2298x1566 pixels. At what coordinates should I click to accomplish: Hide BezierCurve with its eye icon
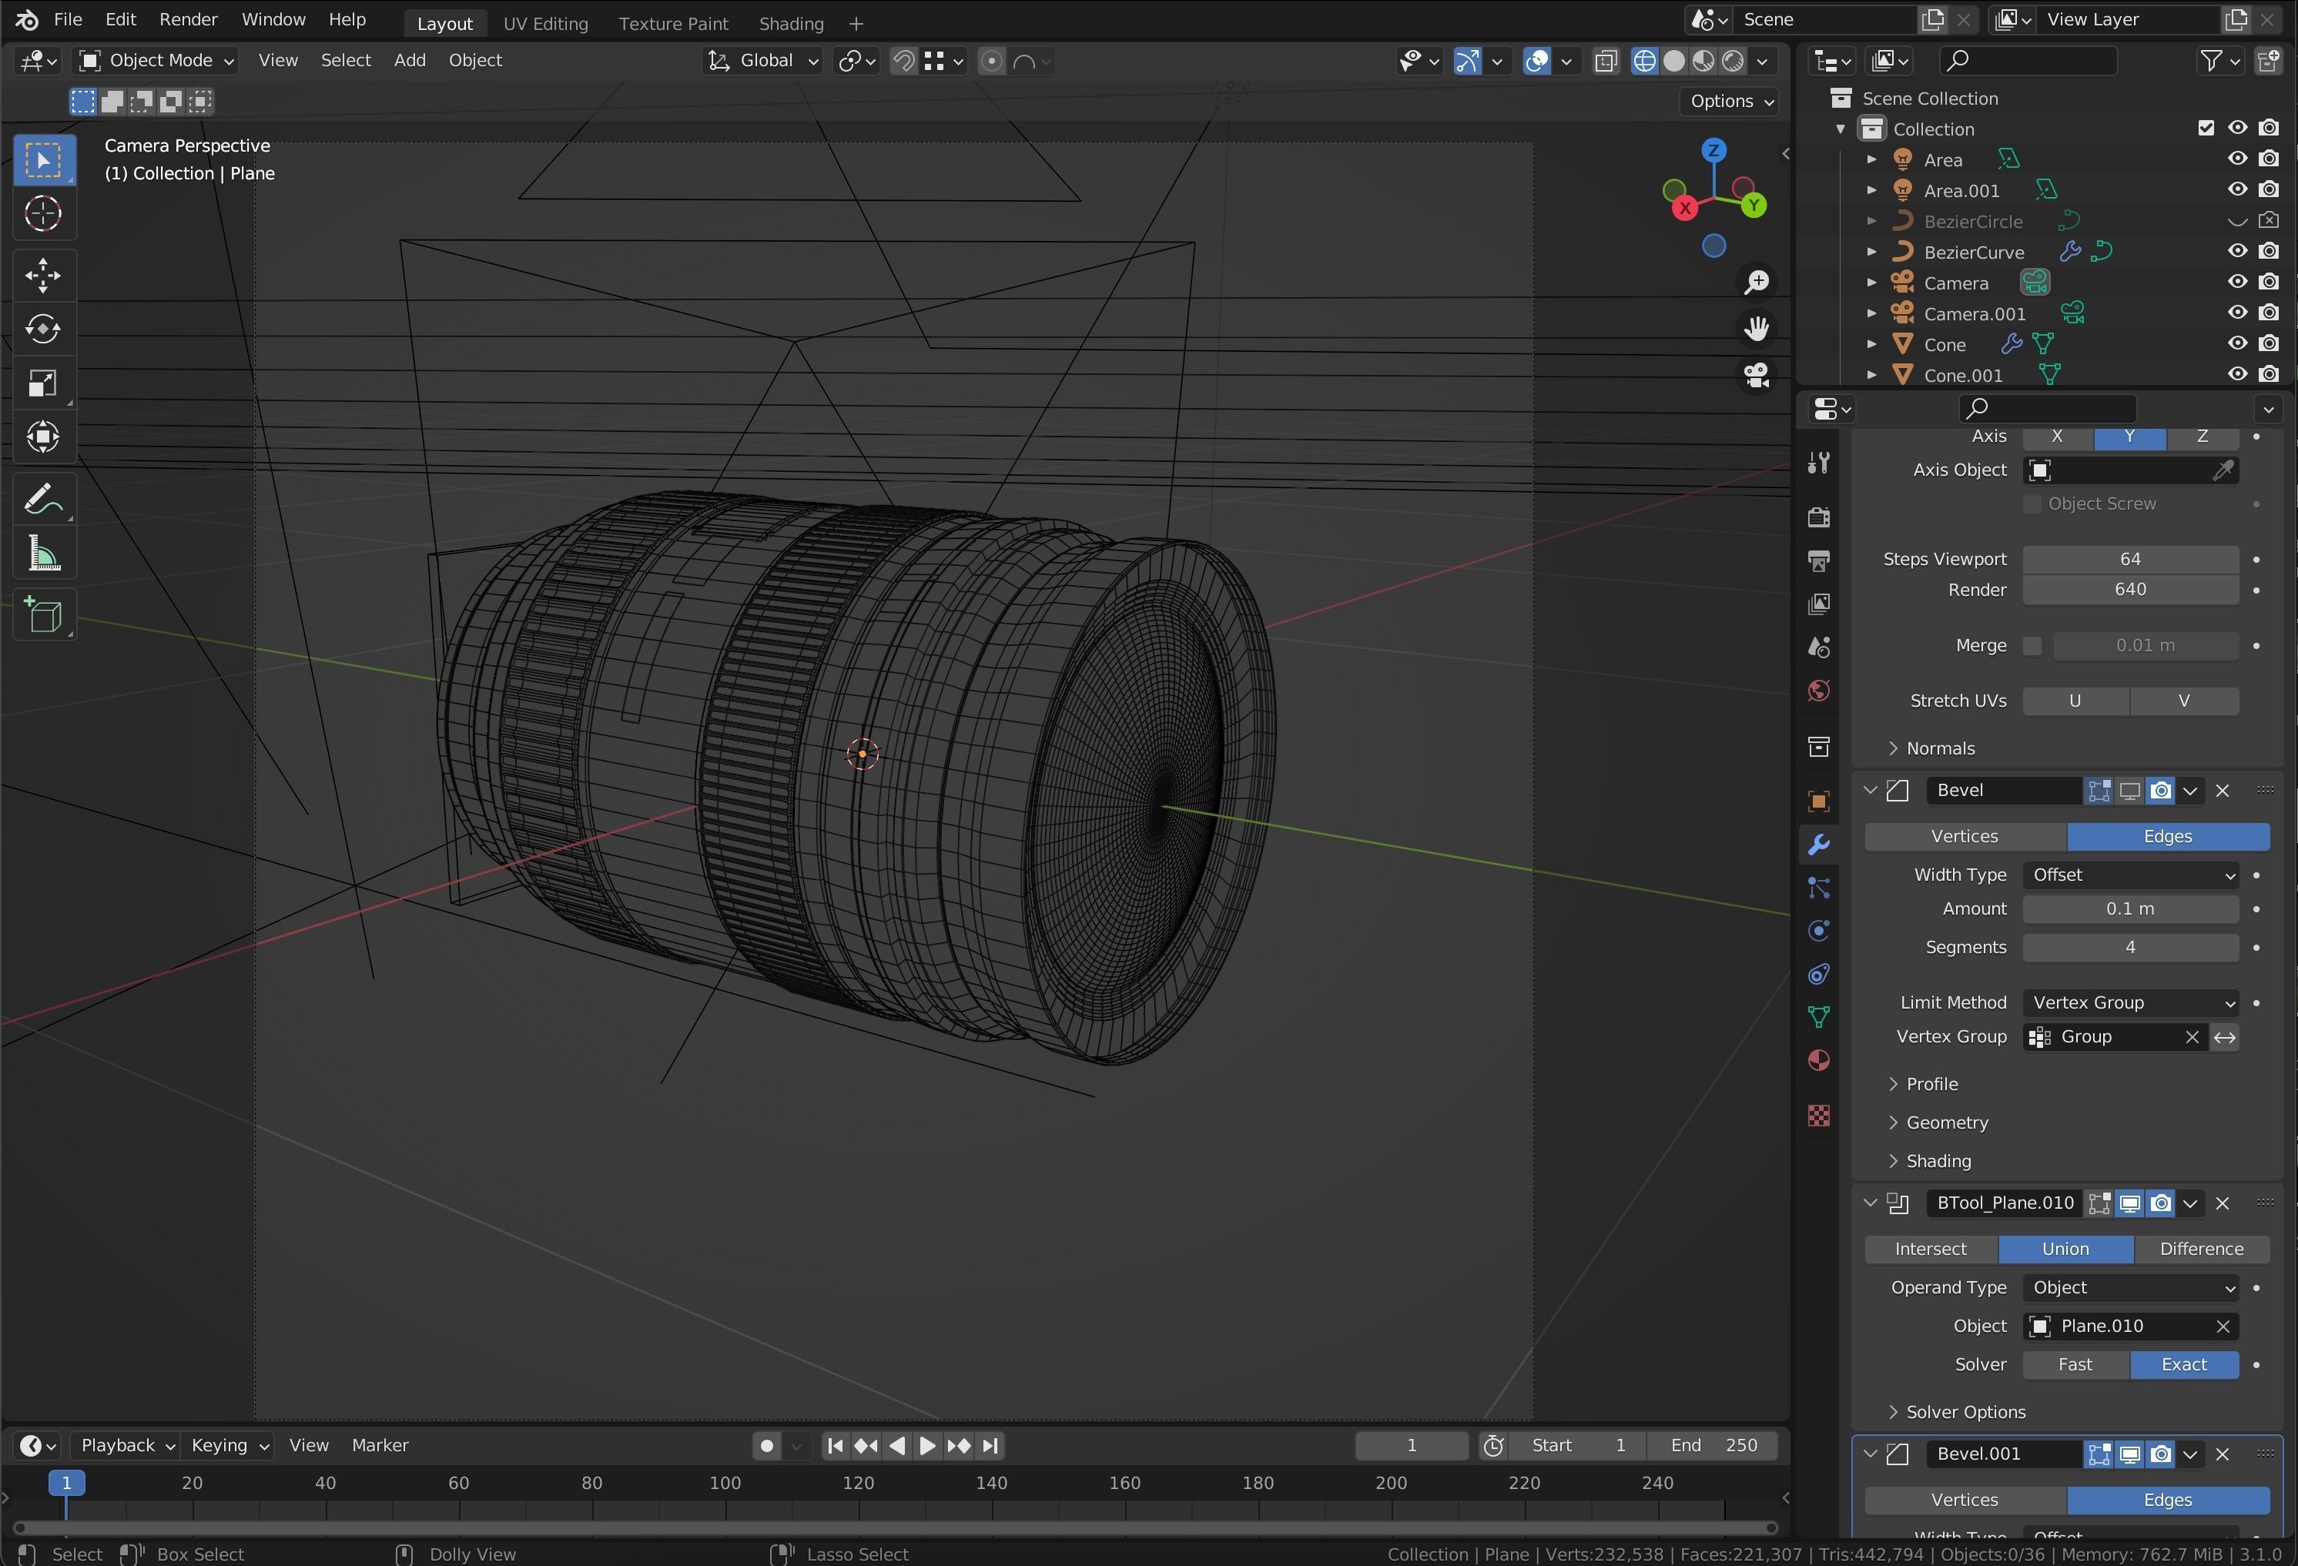[2238, 251]
